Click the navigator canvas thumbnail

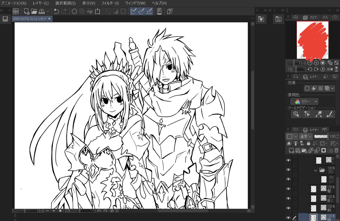[x=313, y=40]
